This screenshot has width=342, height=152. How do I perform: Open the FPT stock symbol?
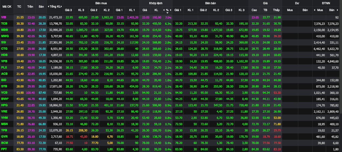(4, 149)
